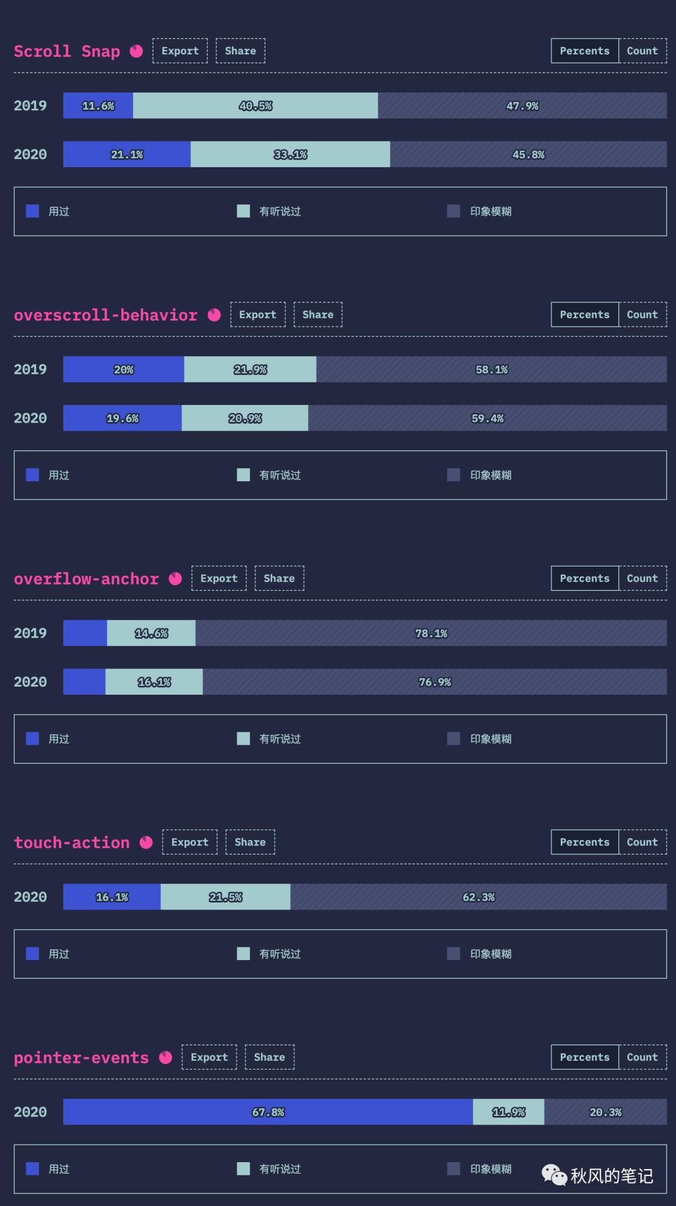Click the 67.8% bar segment in pointer-events
Screen dimensions: 676x1206
point(268,1112)
